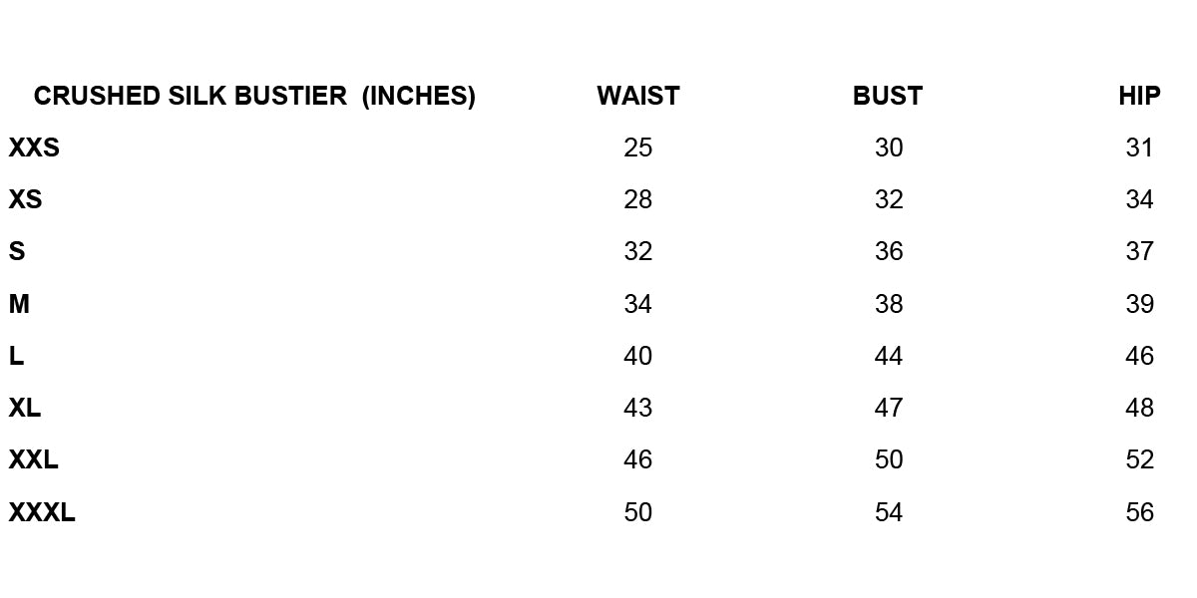
Task: Click the S hip value 37
Action: coord(1139,252)
